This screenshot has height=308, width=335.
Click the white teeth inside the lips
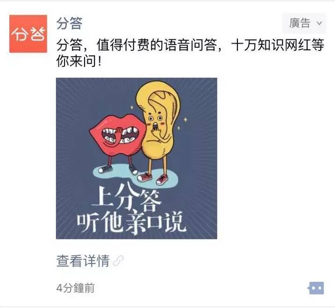click(x=120, y=135)
